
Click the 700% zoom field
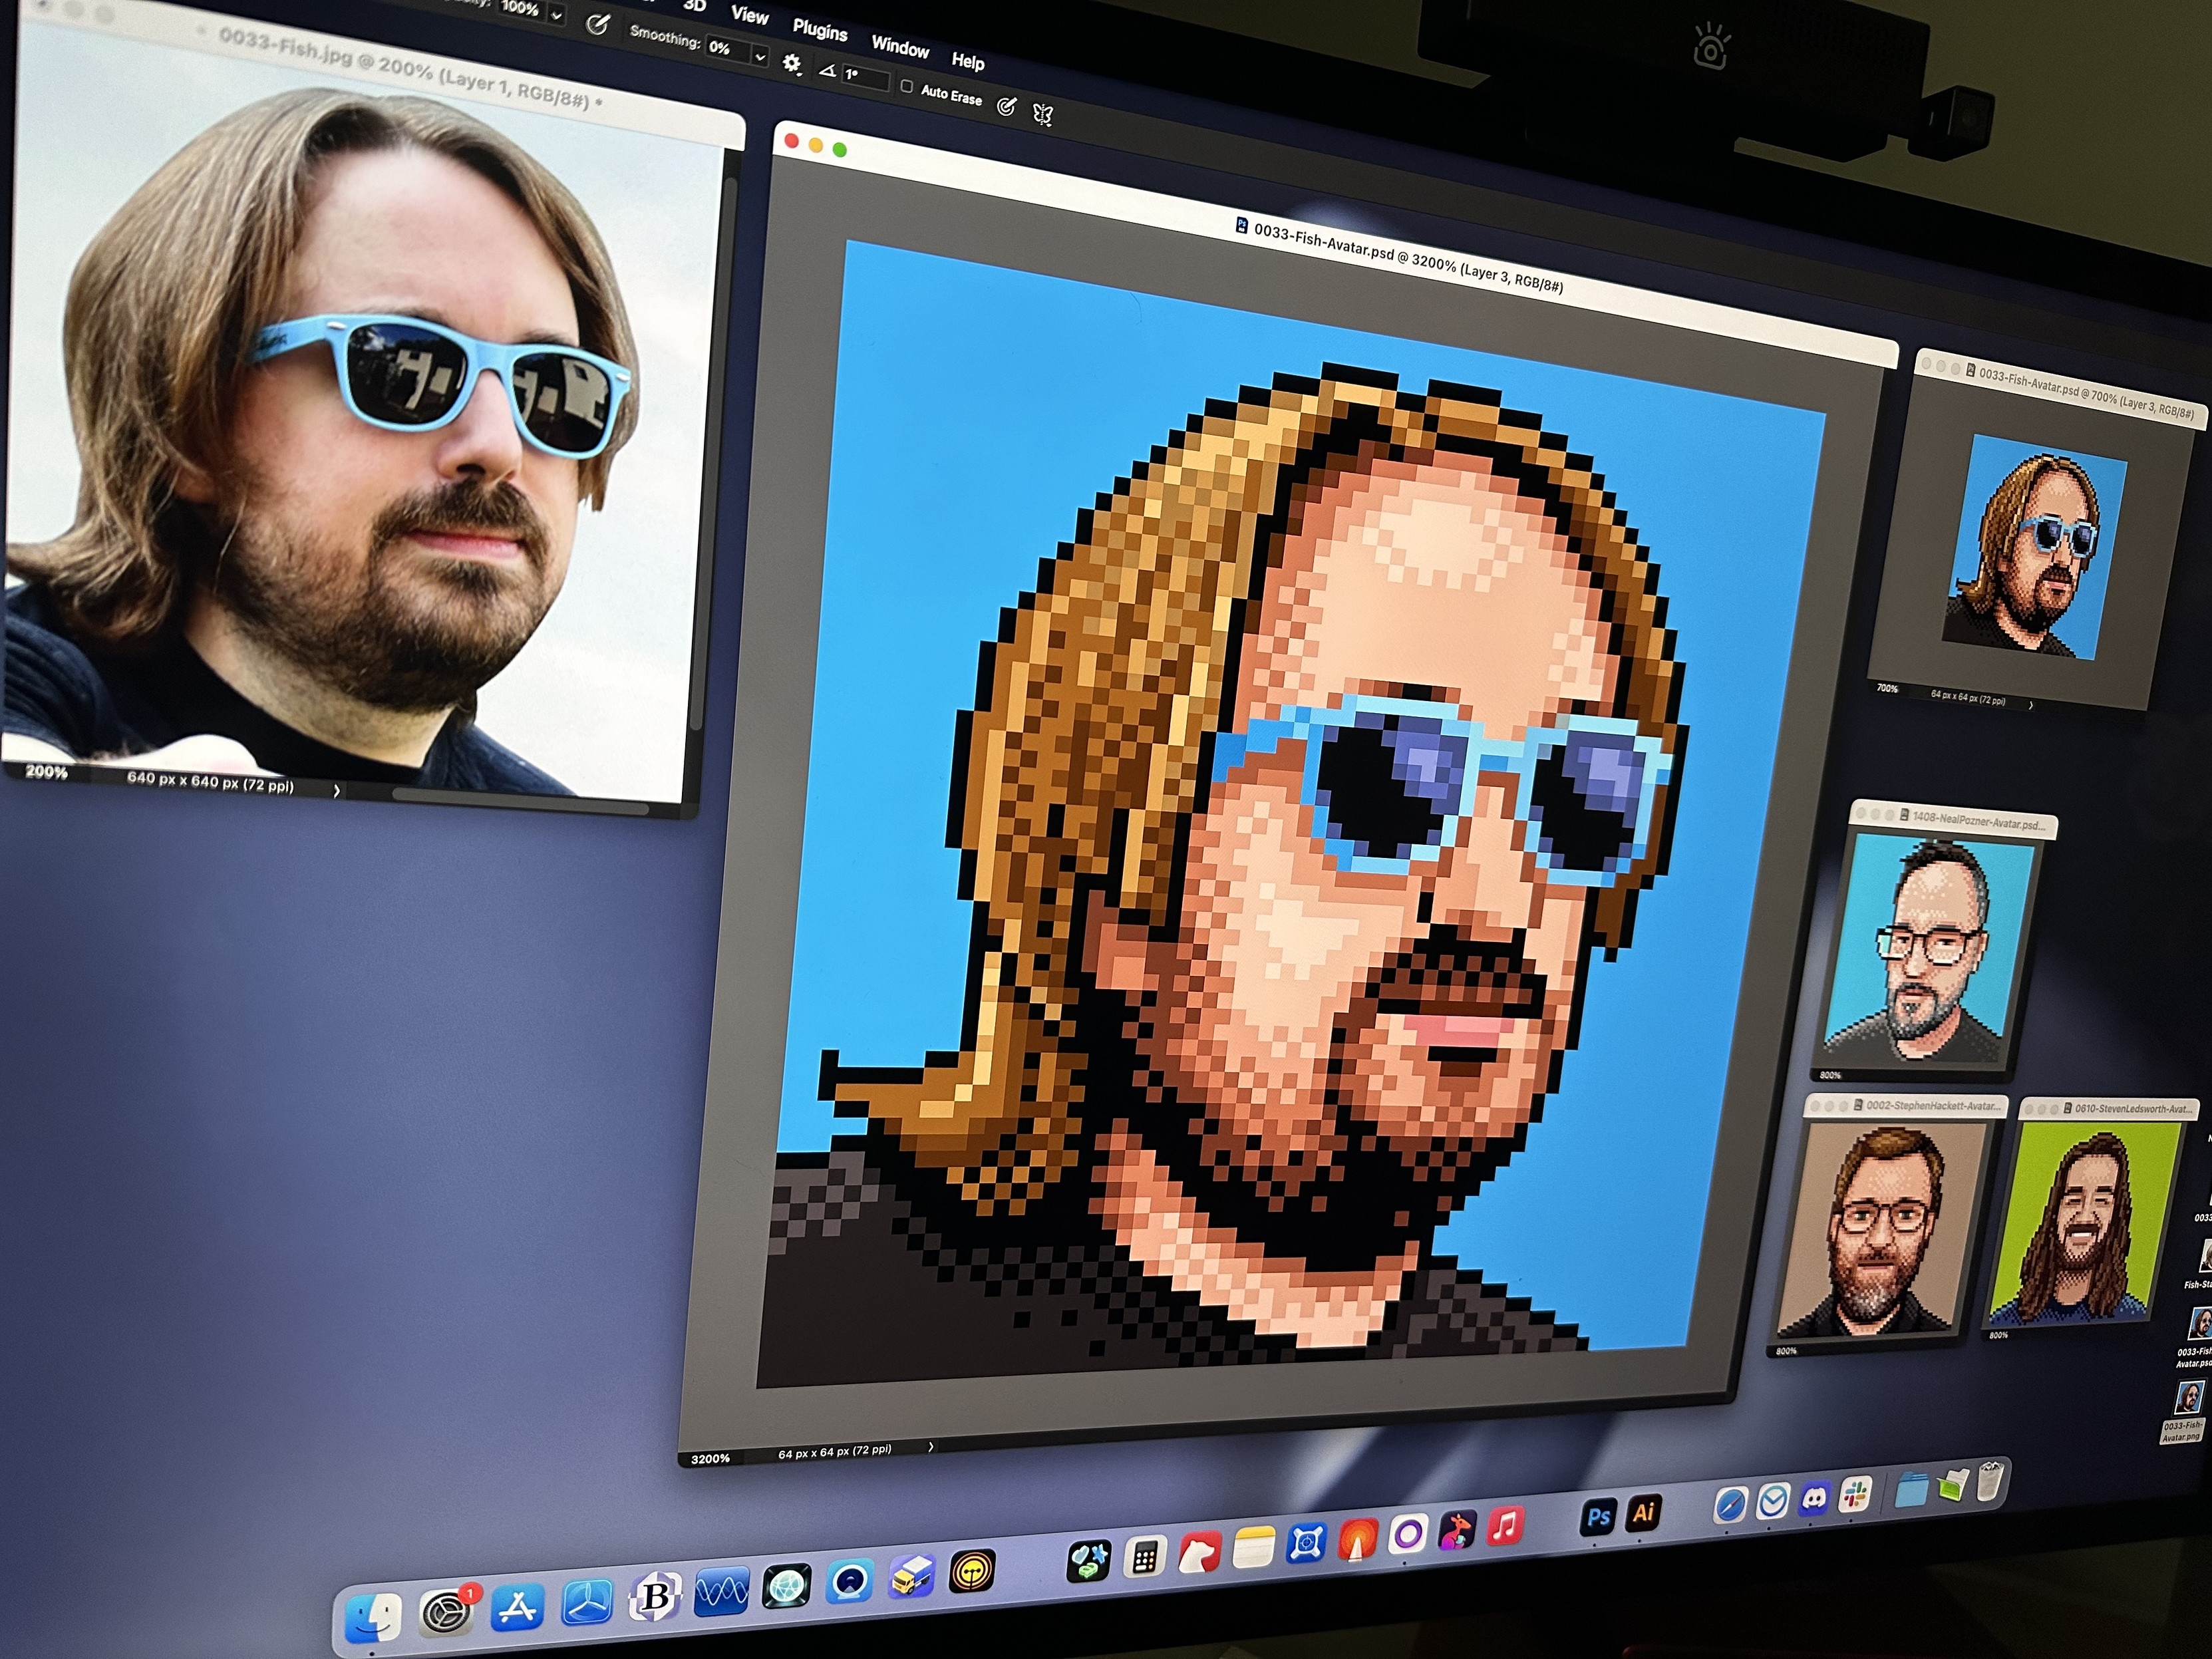point(1886,688)
